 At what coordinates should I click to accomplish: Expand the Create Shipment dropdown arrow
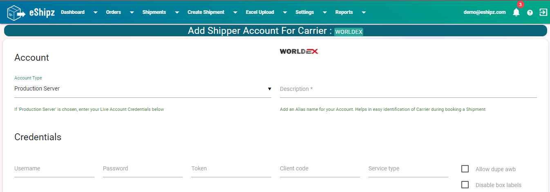(x=235, y=12)
